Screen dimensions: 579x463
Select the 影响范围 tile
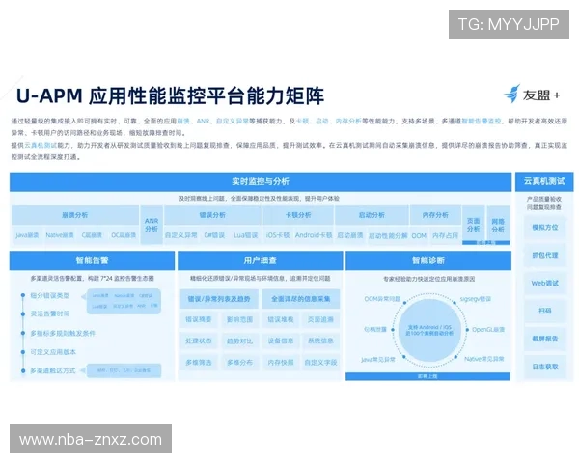pyautogui.click(x=239, y=319)
